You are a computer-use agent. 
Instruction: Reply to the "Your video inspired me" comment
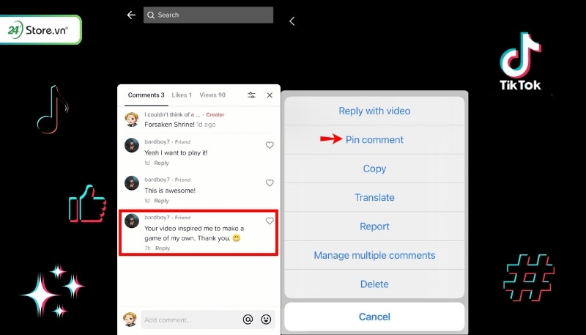(x=163, y=249)
